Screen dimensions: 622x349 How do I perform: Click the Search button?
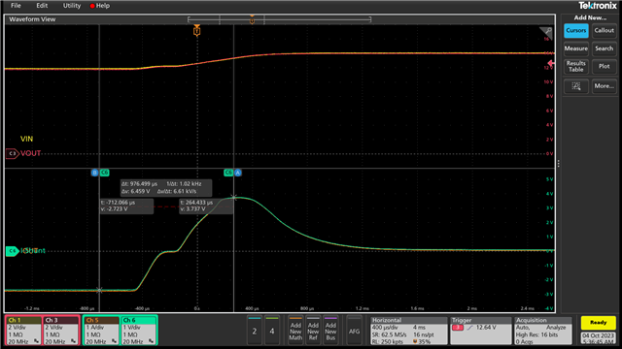[x=604, y=48]
